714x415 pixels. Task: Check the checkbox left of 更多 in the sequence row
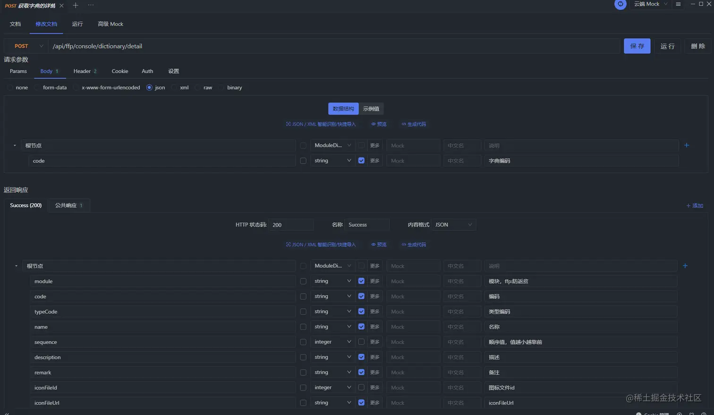361,342
